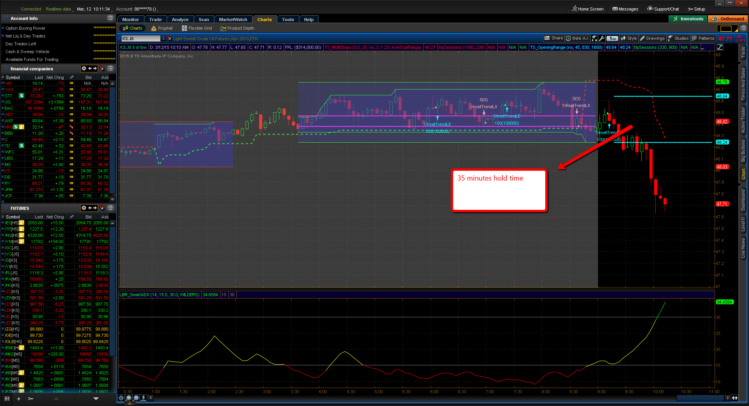Click the dollar sign price axis icon
The width and height of the screenshot is (749, 406).
pos(144,398)
